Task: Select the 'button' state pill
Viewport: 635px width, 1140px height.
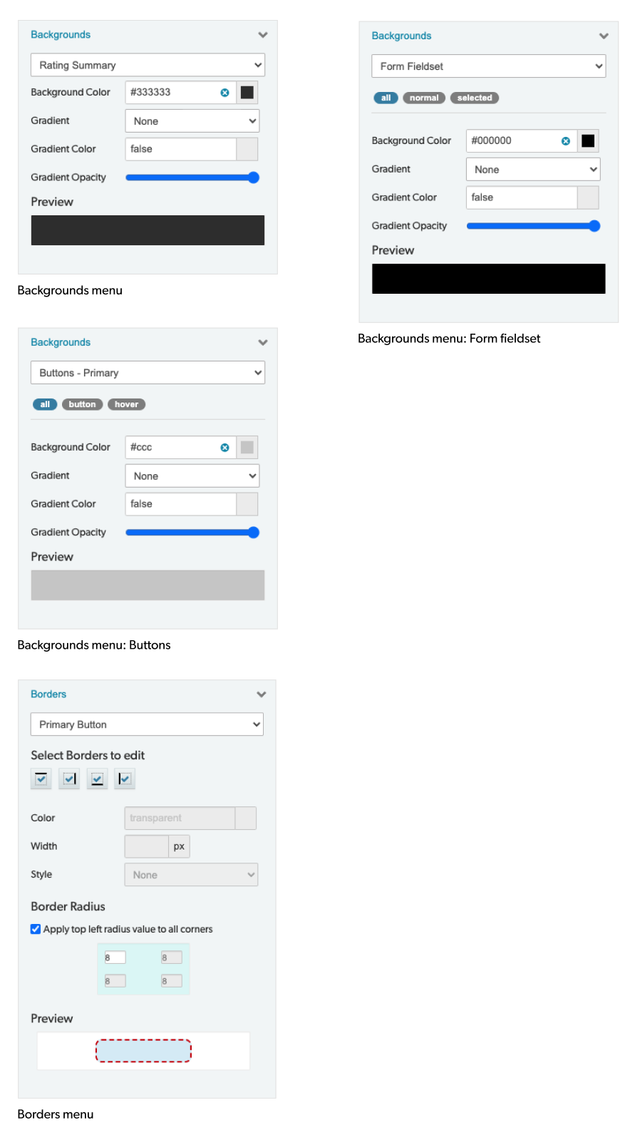Action: pyautogui.click(x=82, y=405)
